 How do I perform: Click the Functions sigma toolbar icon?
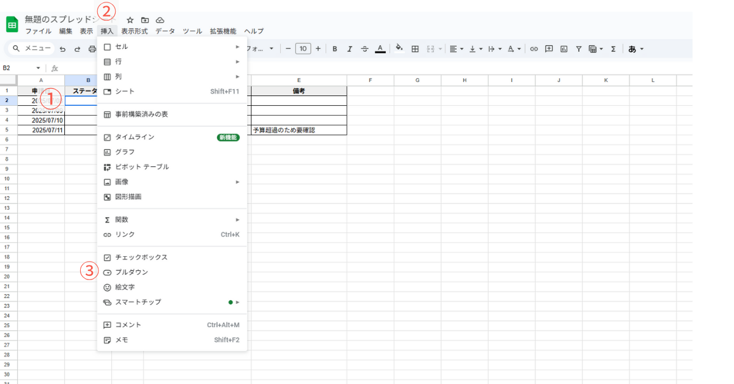[613, 49]
